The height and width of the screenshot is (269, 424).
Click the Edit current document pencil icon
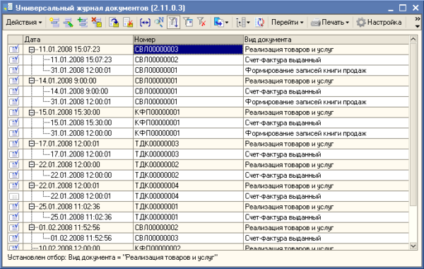69,23
